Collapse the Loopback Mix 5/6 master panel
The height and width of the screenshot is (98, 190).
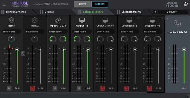tap(168, 18)
